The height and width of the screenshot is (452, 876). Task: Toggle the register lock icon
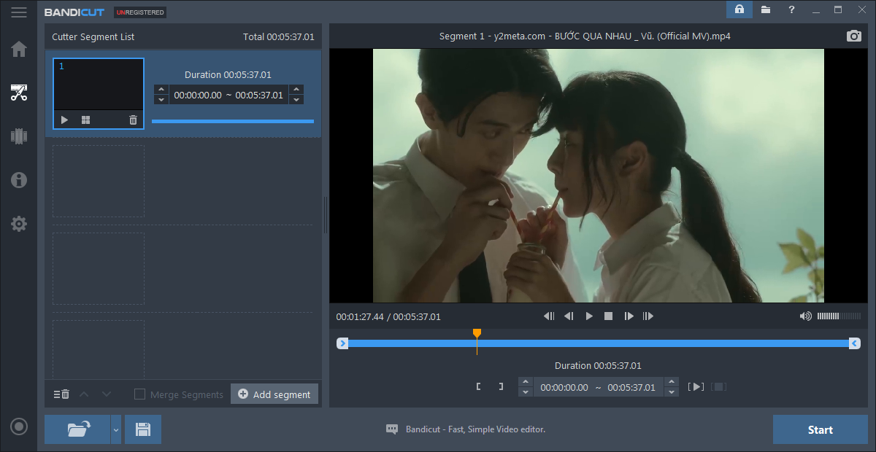pos(739,9)
